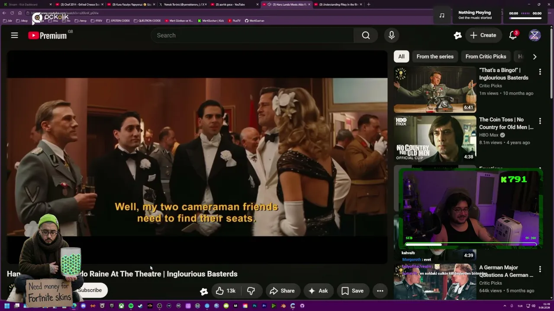Open Photoshop from the taskbar
Image resolution: width=554 pixels, height=311 pixels.
click(254, 306)
